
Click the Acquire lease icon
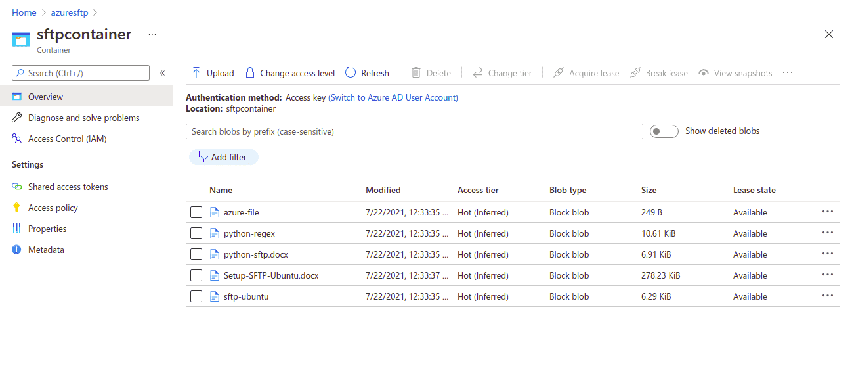(x=559, y=72)
